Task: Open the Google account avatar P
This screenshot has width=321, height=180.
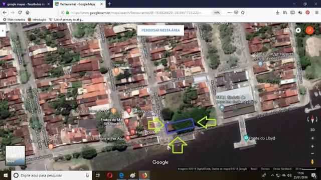Action: tap(309, 30)
